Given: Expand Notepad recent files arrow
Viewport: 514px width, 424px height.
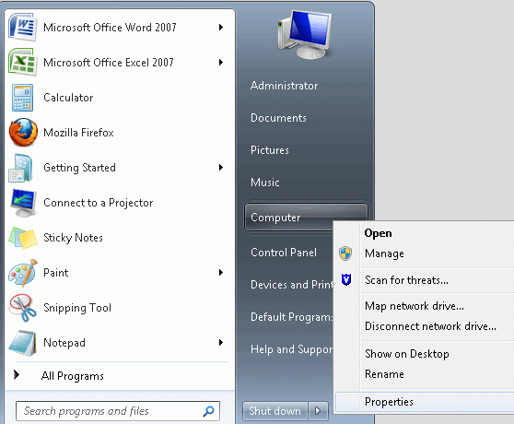Looking at the screenshot, I should point(221,343).
